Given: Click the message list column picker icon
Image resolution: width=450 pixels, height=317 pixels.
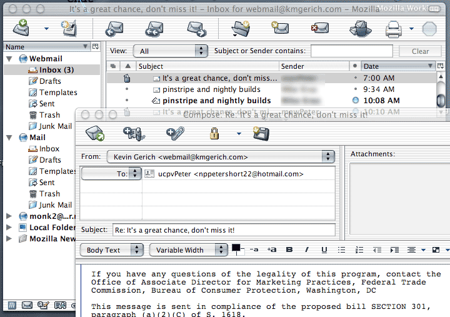Looking at the screenshot, I should (x=440, y=66).
